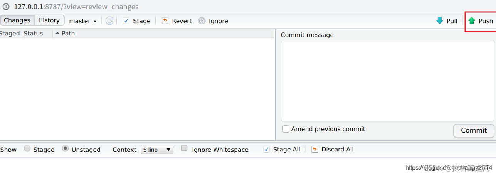
Task: Switch to the History tab
Action: (x=49, y=20)
